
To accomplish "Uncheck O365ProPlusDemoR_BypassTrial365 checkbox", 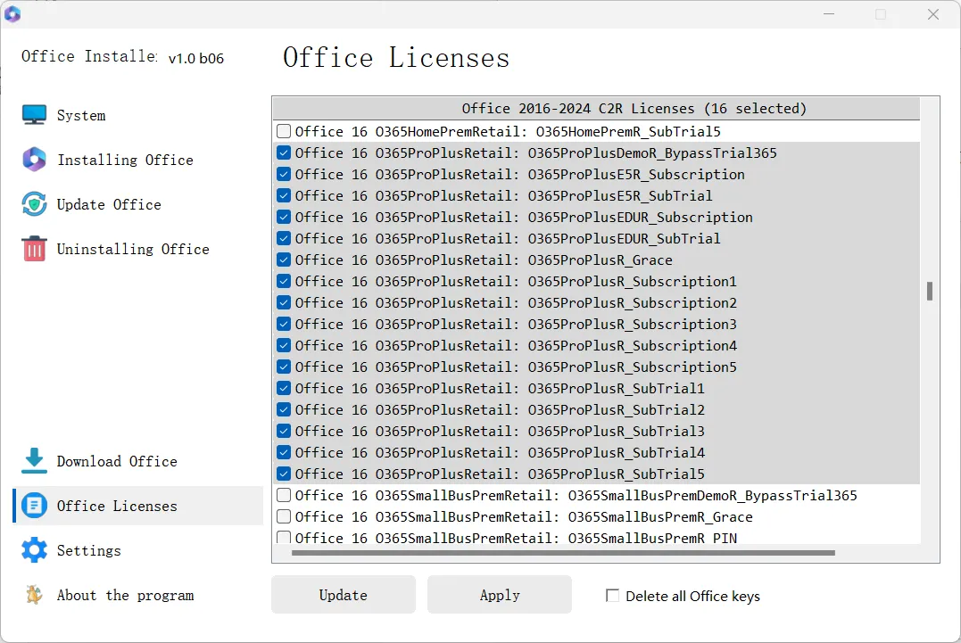I will tap(284, 153).
